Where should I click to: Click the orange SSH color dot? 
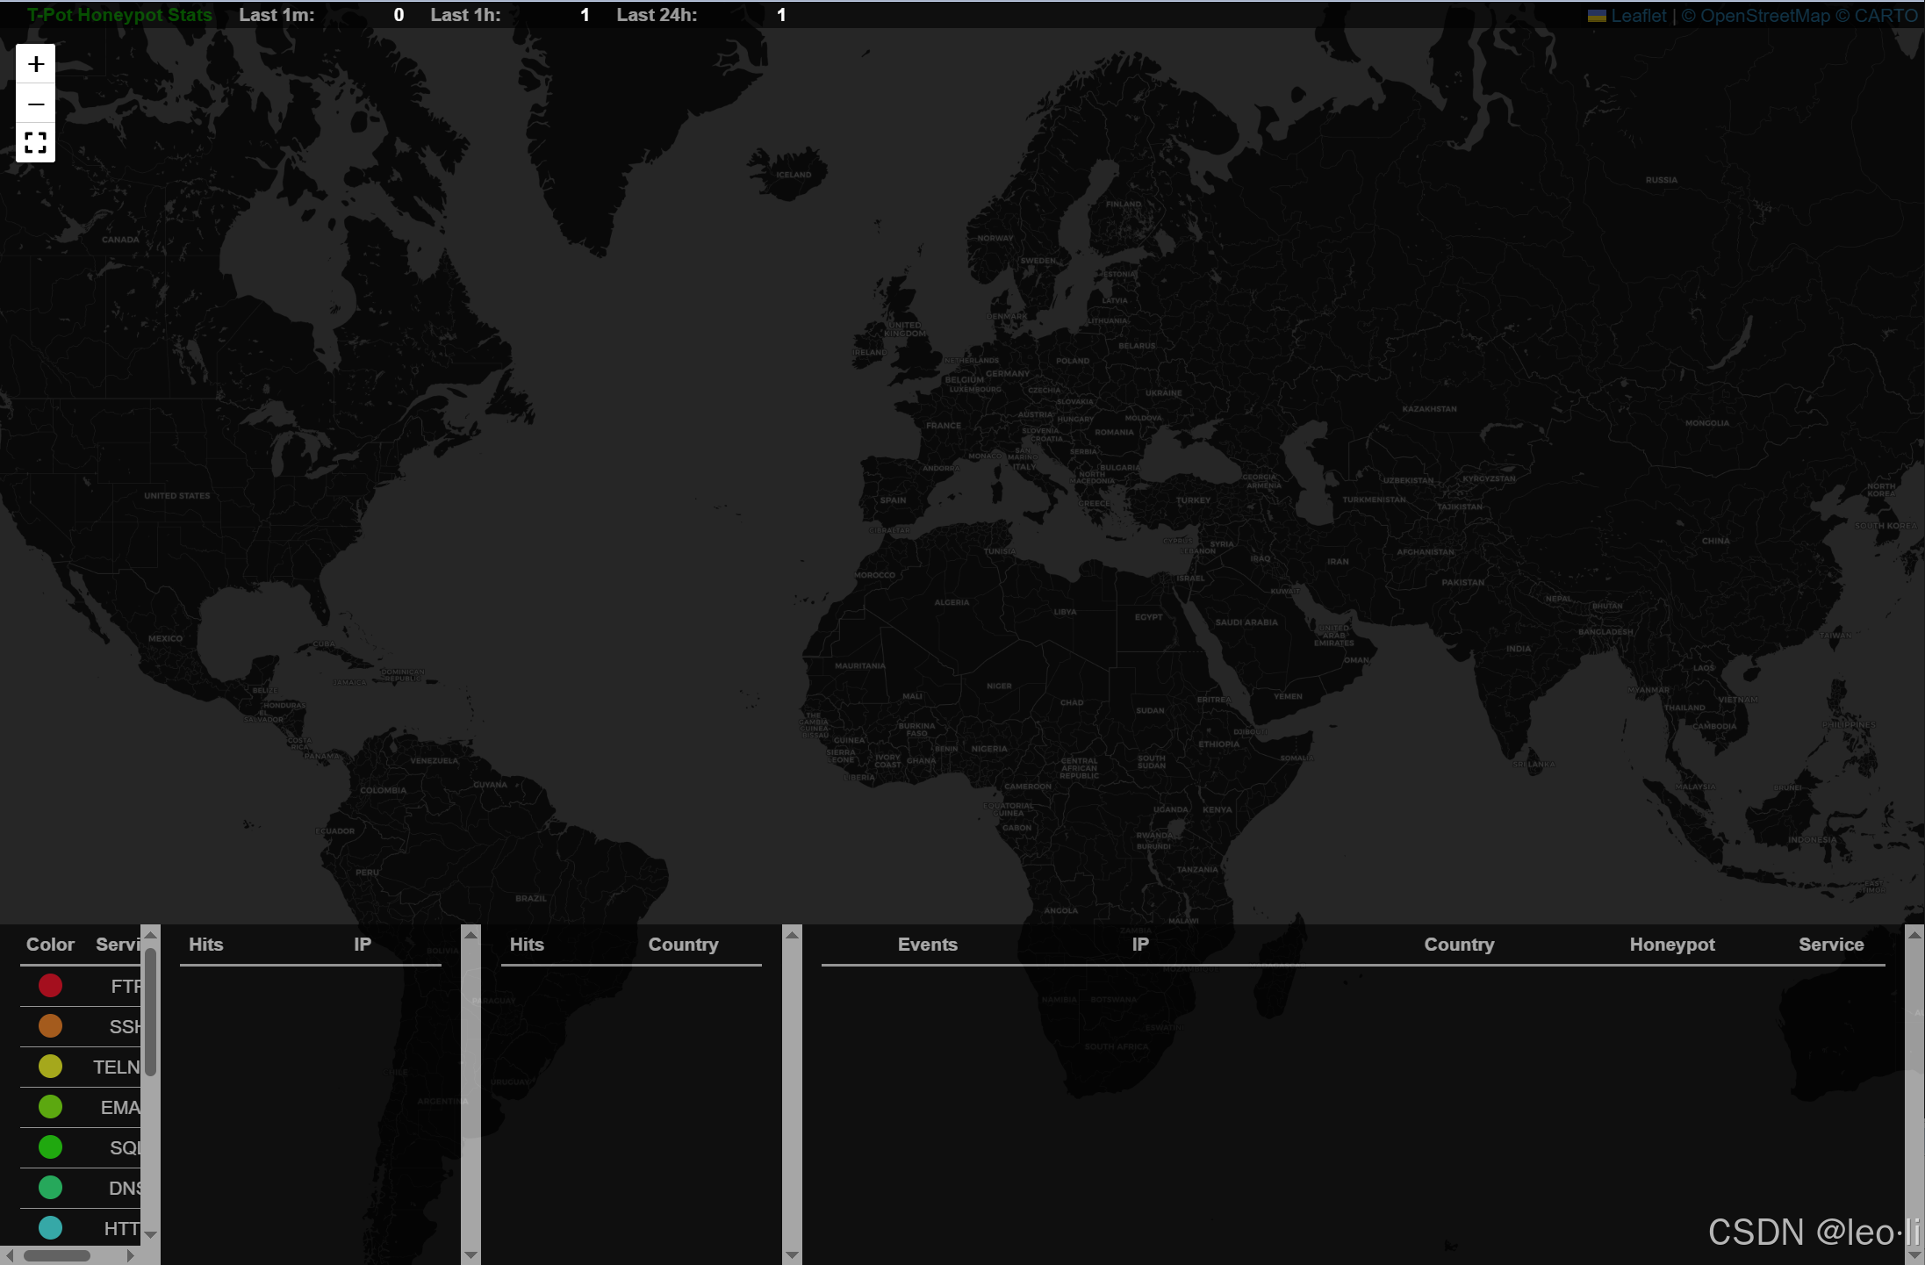pyautogui.click(x=51, y=1025)
